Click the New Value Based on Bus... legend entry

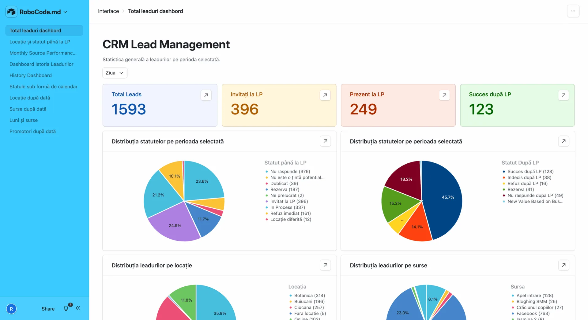(x=533, y=202)
